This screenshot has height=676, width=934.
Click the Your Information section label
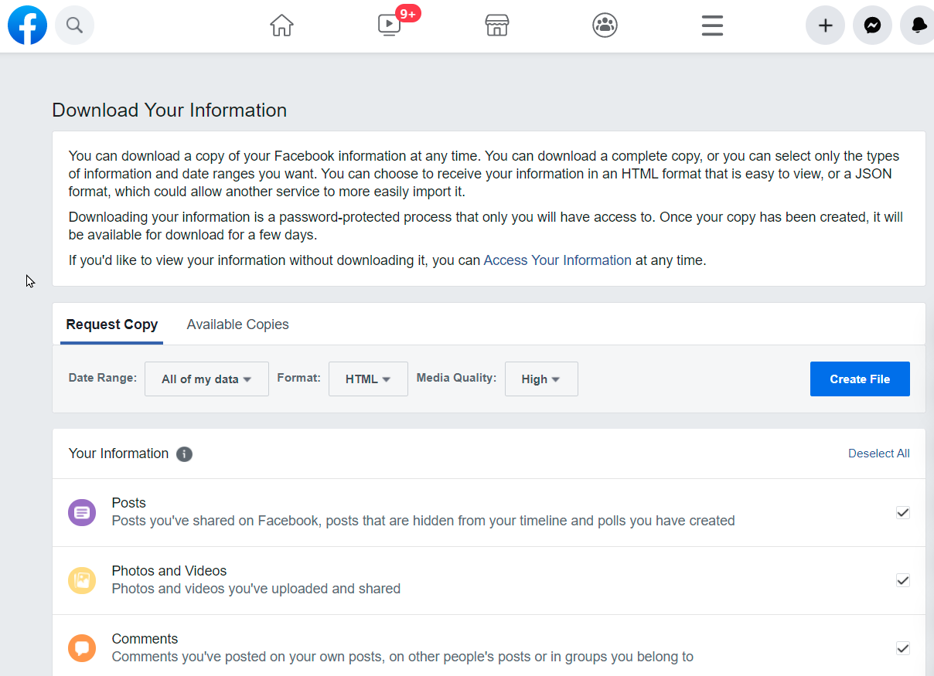[x=118, y=453]
